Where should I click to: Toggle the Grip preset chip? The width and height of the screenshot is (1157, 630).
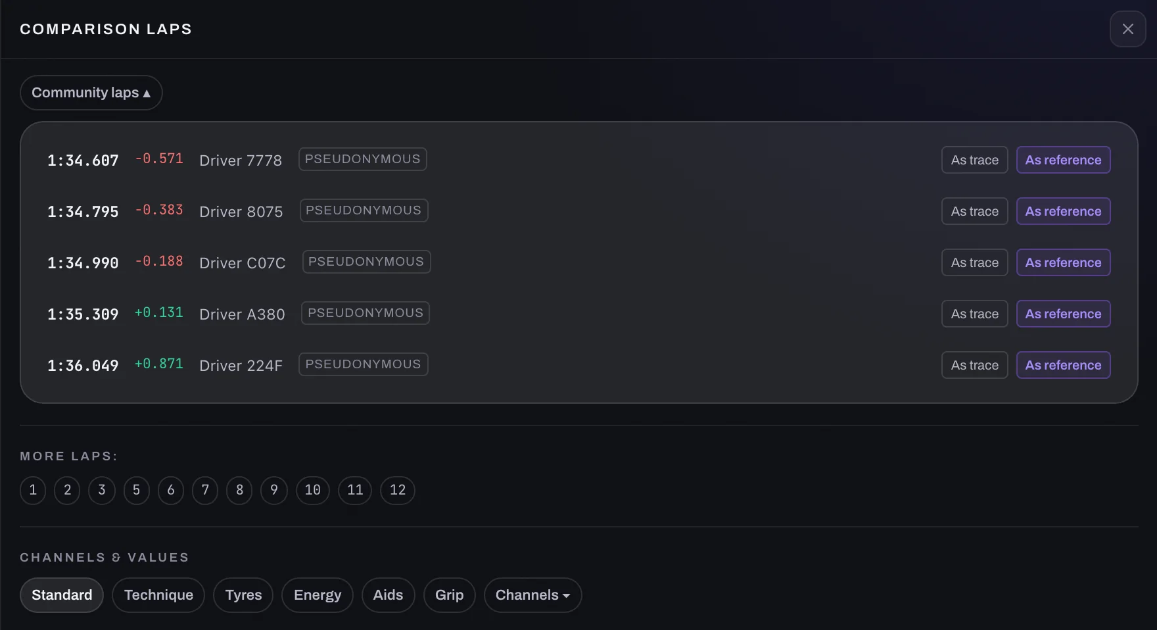pos(450,595)
